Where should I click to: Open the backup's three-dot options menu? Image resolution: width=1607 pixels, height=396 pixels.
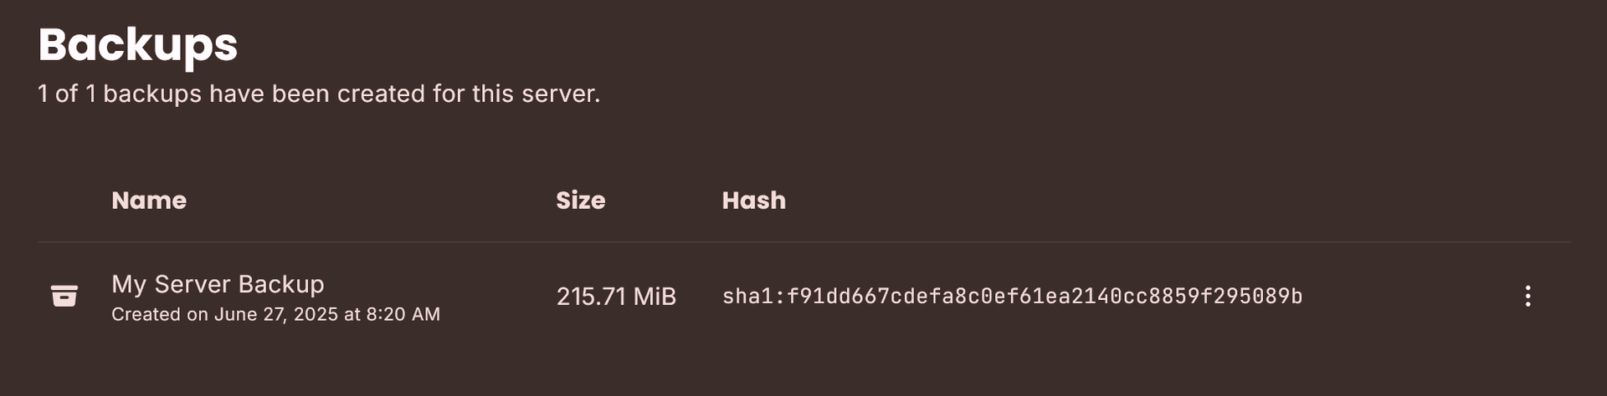1527,296
